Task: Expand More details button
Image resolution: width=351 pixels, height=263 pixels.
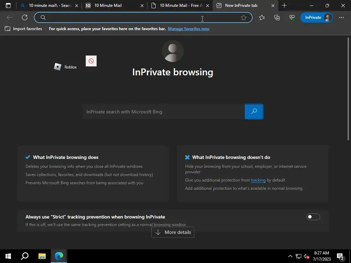Action: pyautogui.click(x=173, y=232)
